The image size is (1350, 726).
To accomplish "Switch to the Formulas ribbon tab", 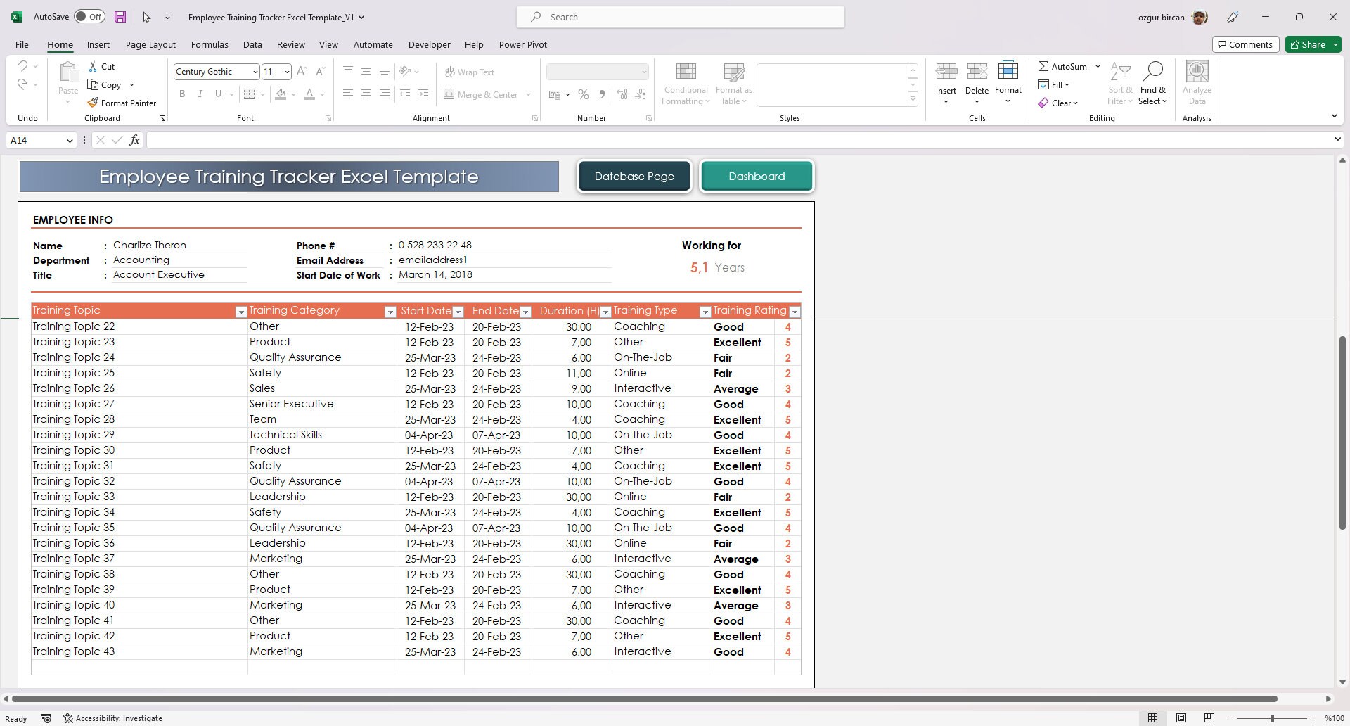I will point(210,44).
